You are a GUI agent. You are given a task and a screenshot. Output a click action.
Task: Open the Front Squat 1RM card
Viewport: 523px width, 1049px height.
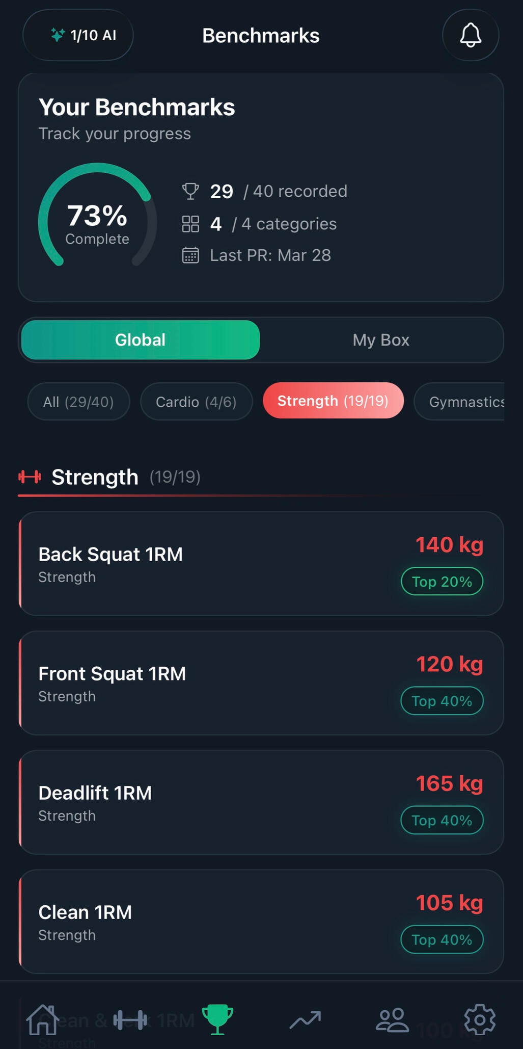204,683
